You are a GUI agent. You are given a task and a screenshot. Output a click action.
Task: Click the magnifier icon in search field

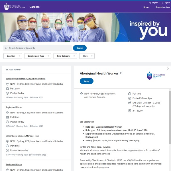(6, 48)
